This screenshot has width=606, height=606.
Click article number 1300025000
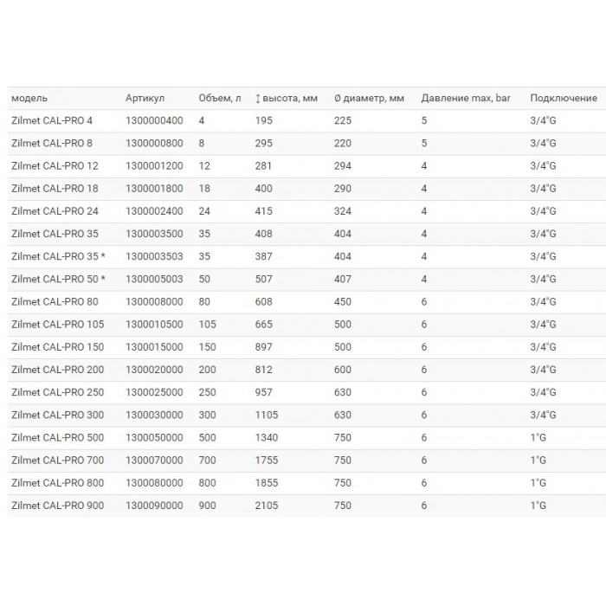pyautogui.click(x=154, y=392)
